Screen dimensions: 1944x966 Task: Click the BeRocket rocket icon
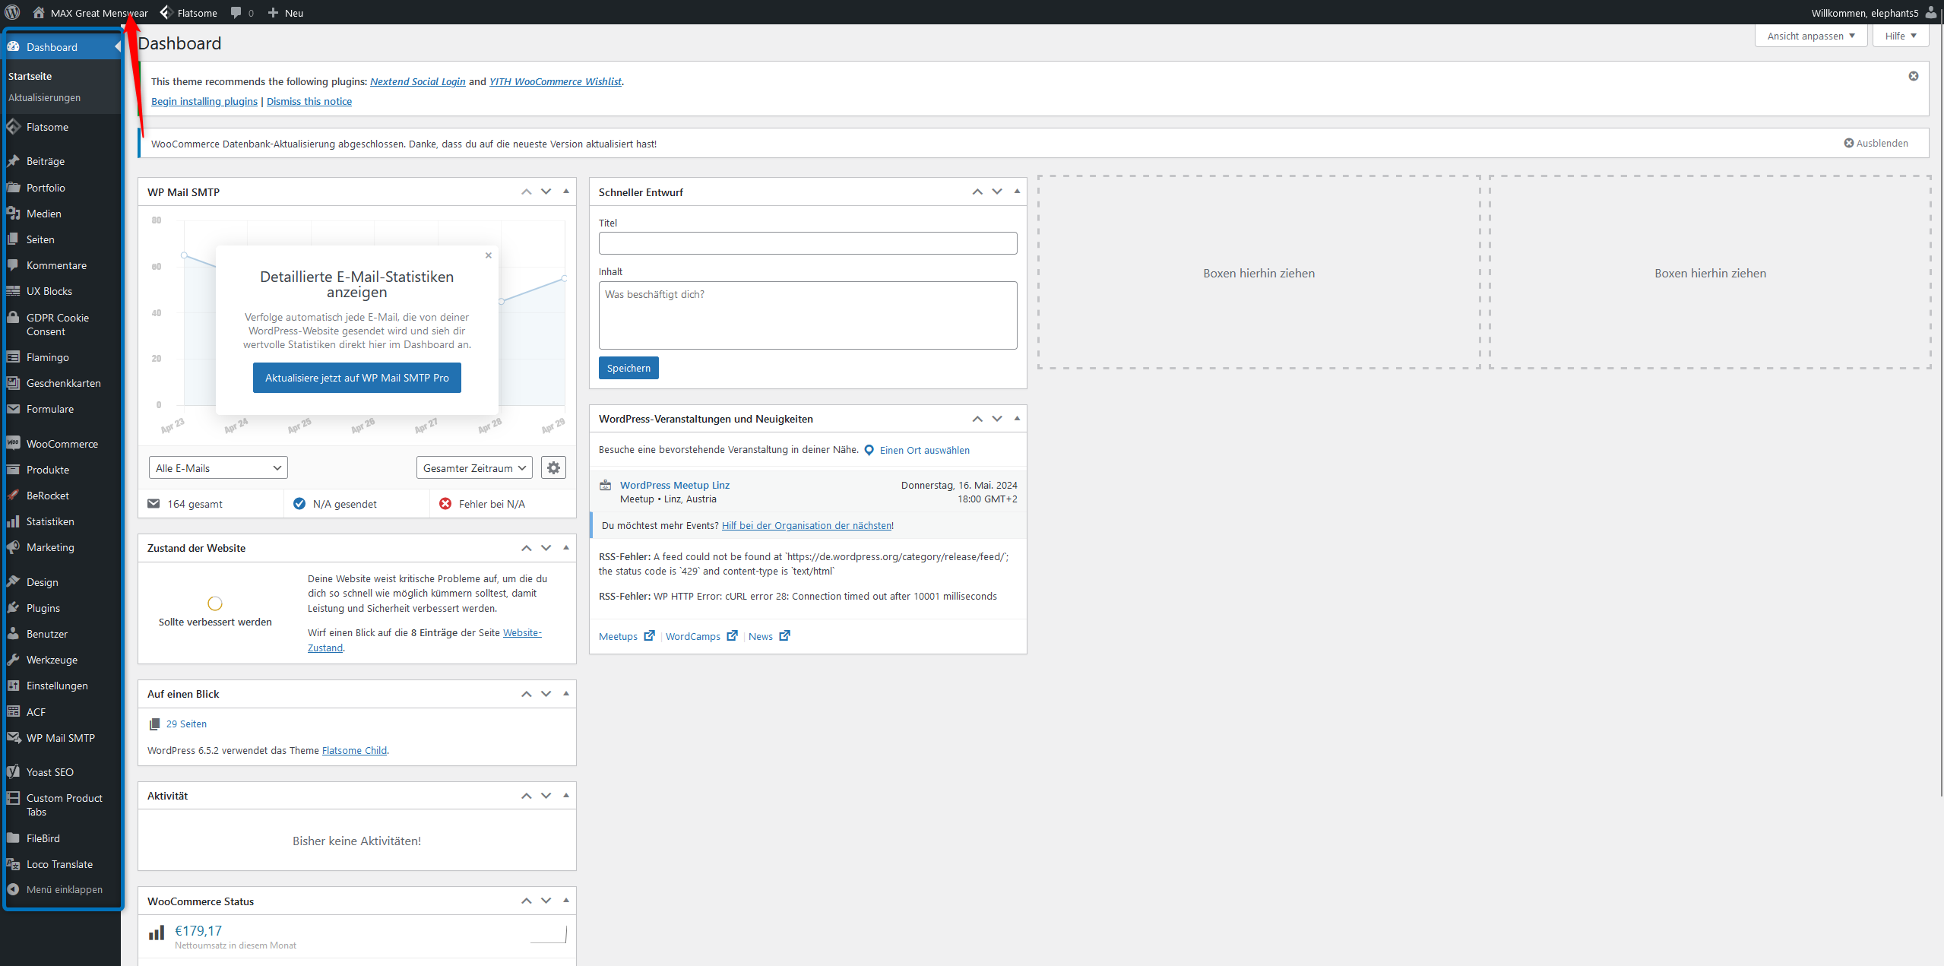click(x=13, y=496)
